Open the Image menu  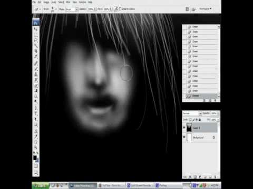tap(46, 2)
